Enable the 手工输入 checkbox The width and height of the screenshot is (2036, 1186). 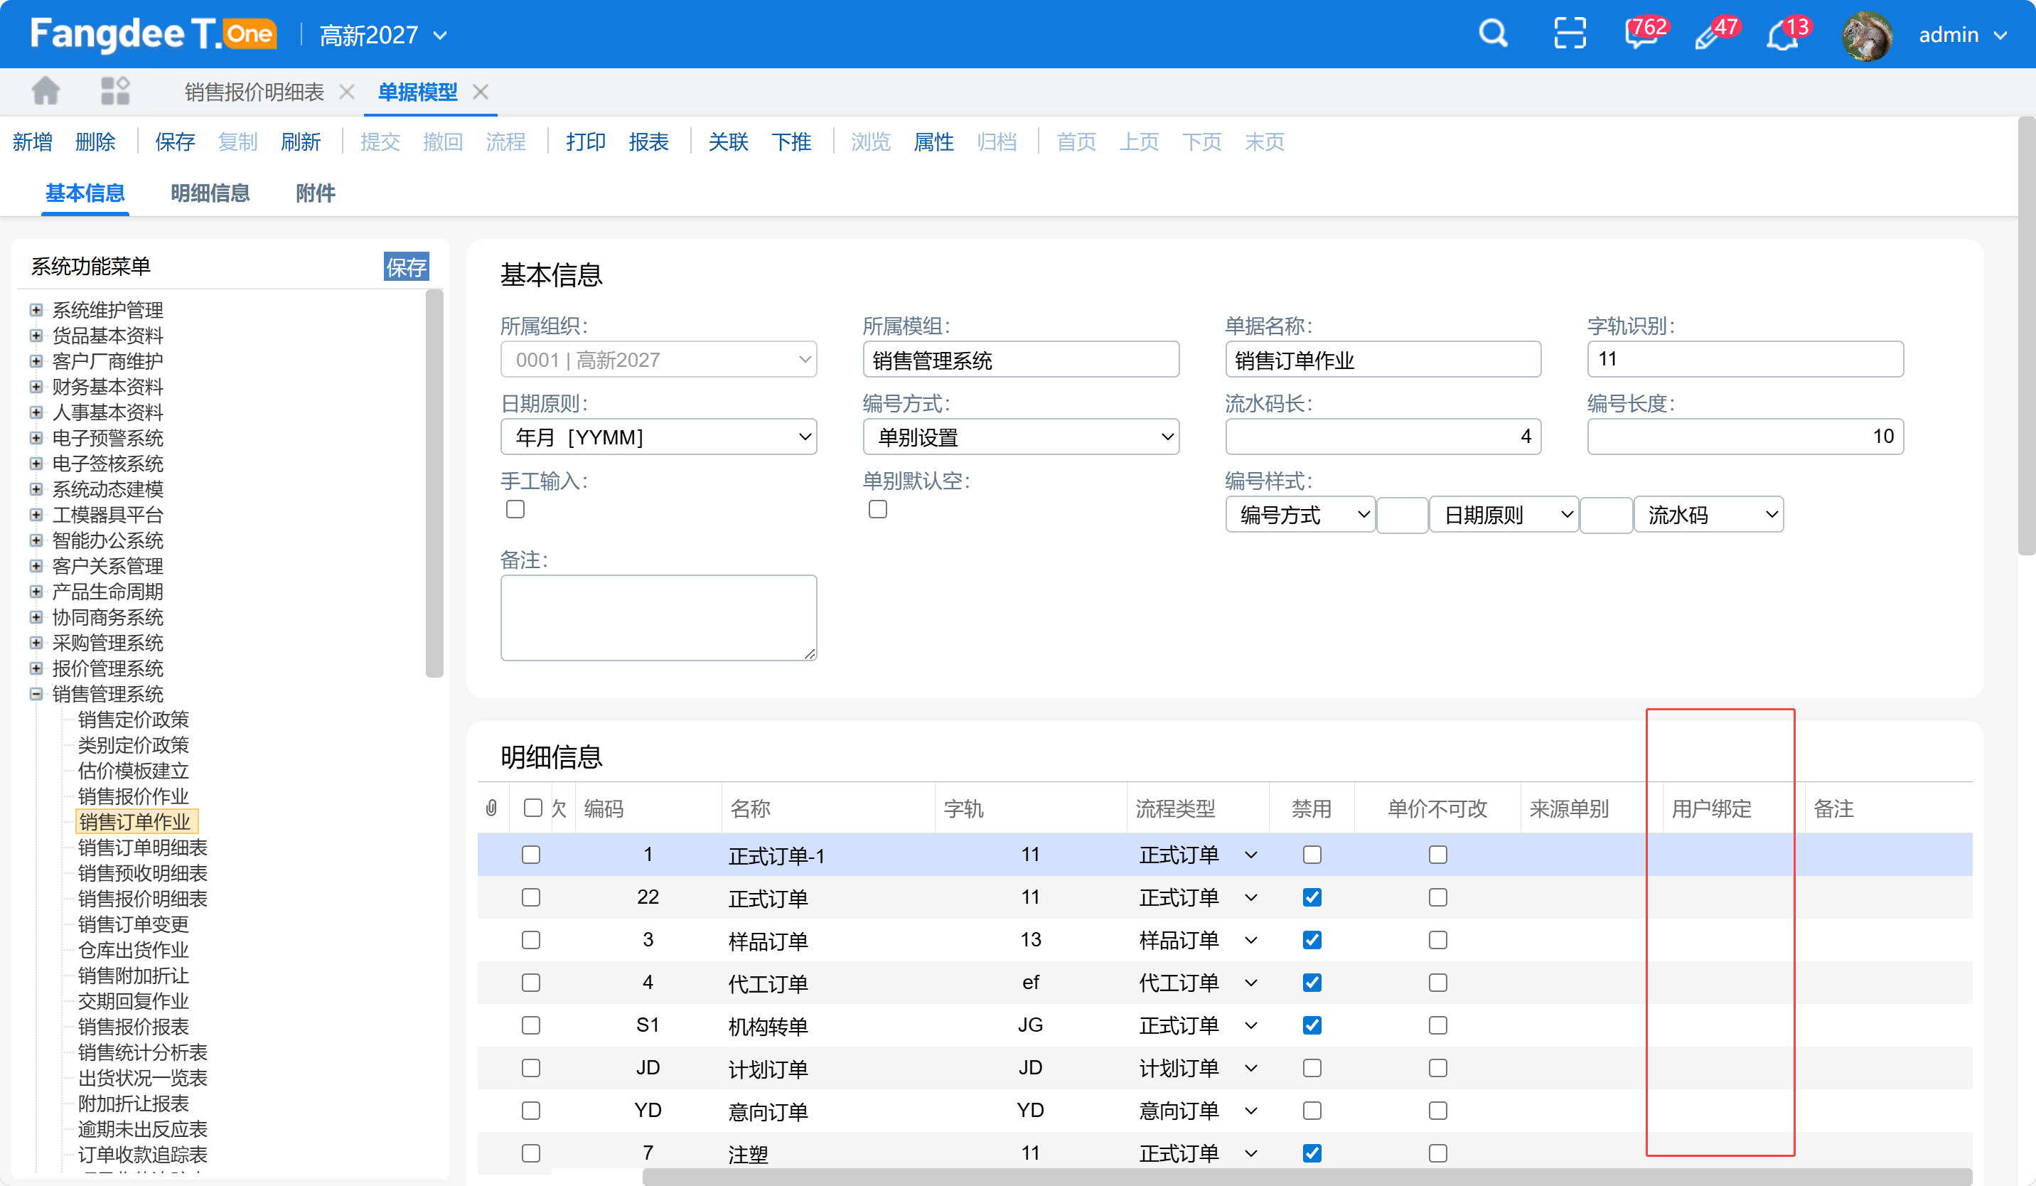tap(515, 509)
